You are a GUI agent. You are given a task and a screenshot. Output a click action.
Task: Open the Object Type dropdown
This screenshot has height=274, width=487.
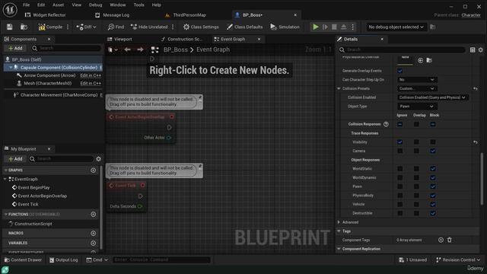coord(417,107)
